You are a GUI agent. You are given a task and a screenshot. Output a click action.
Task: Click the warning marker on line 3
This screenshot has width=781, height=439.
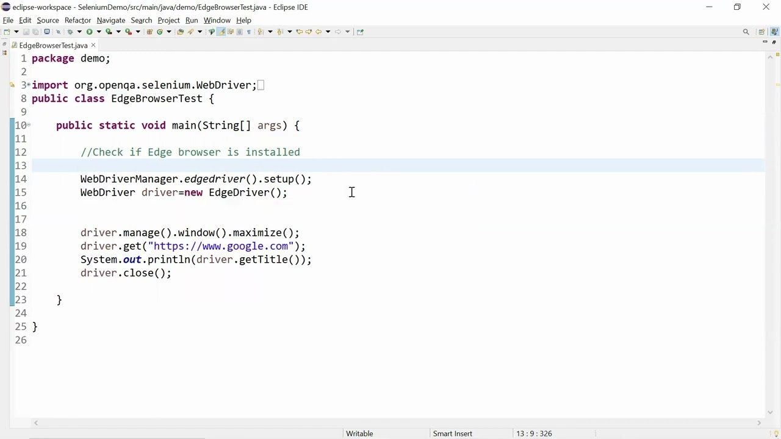tap(12, 85)
